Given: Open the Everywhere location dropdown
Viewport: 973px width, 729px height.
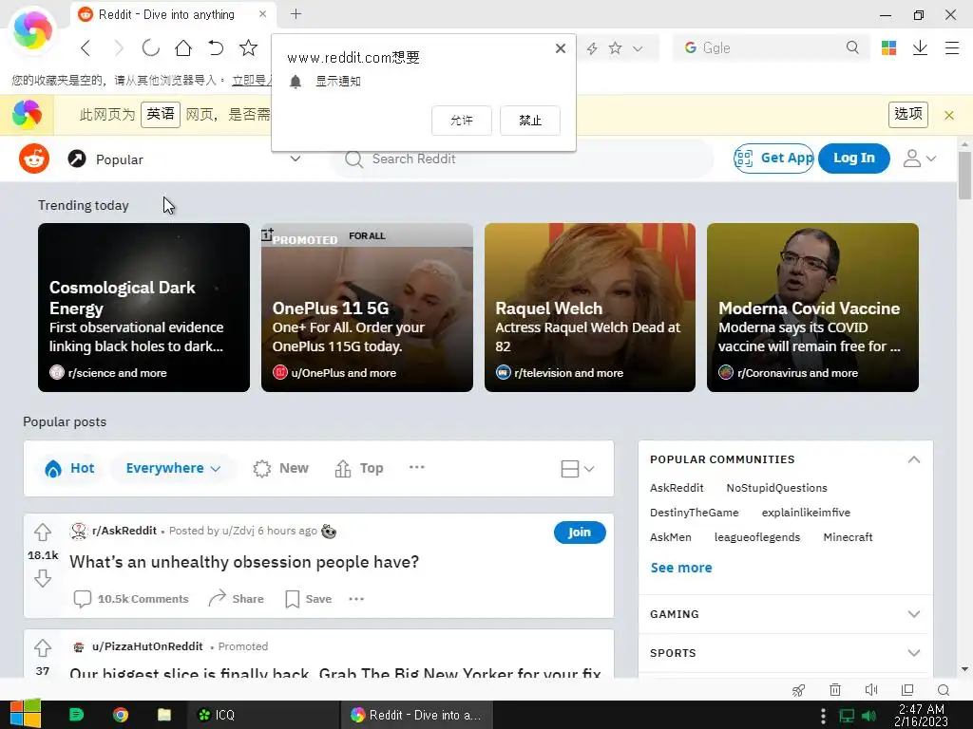Looking at the screenshot, I should (173, 468).
